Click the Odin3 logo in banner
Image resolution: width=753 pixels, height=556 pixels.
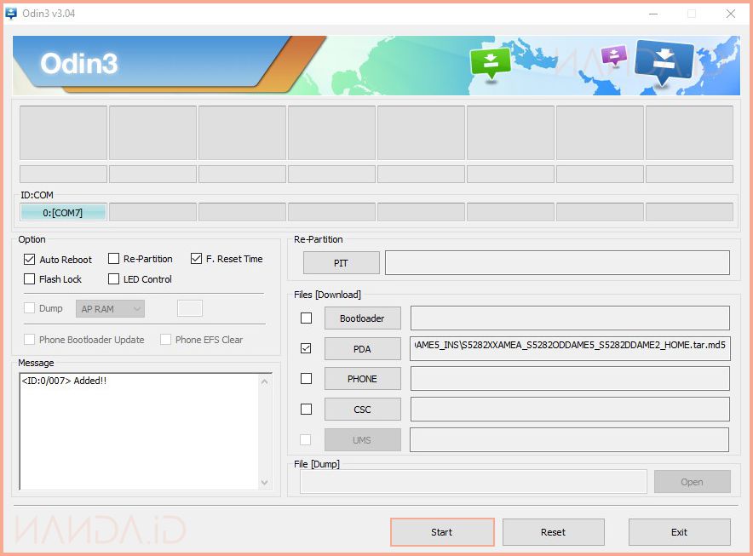(79, 64)
